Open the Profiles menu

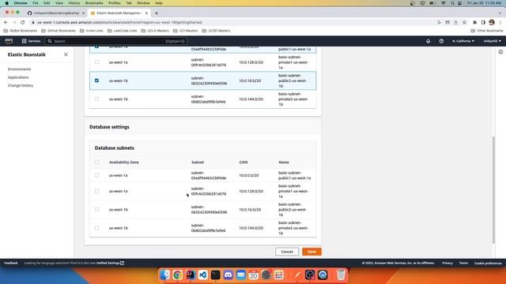[x=114, y=3]
